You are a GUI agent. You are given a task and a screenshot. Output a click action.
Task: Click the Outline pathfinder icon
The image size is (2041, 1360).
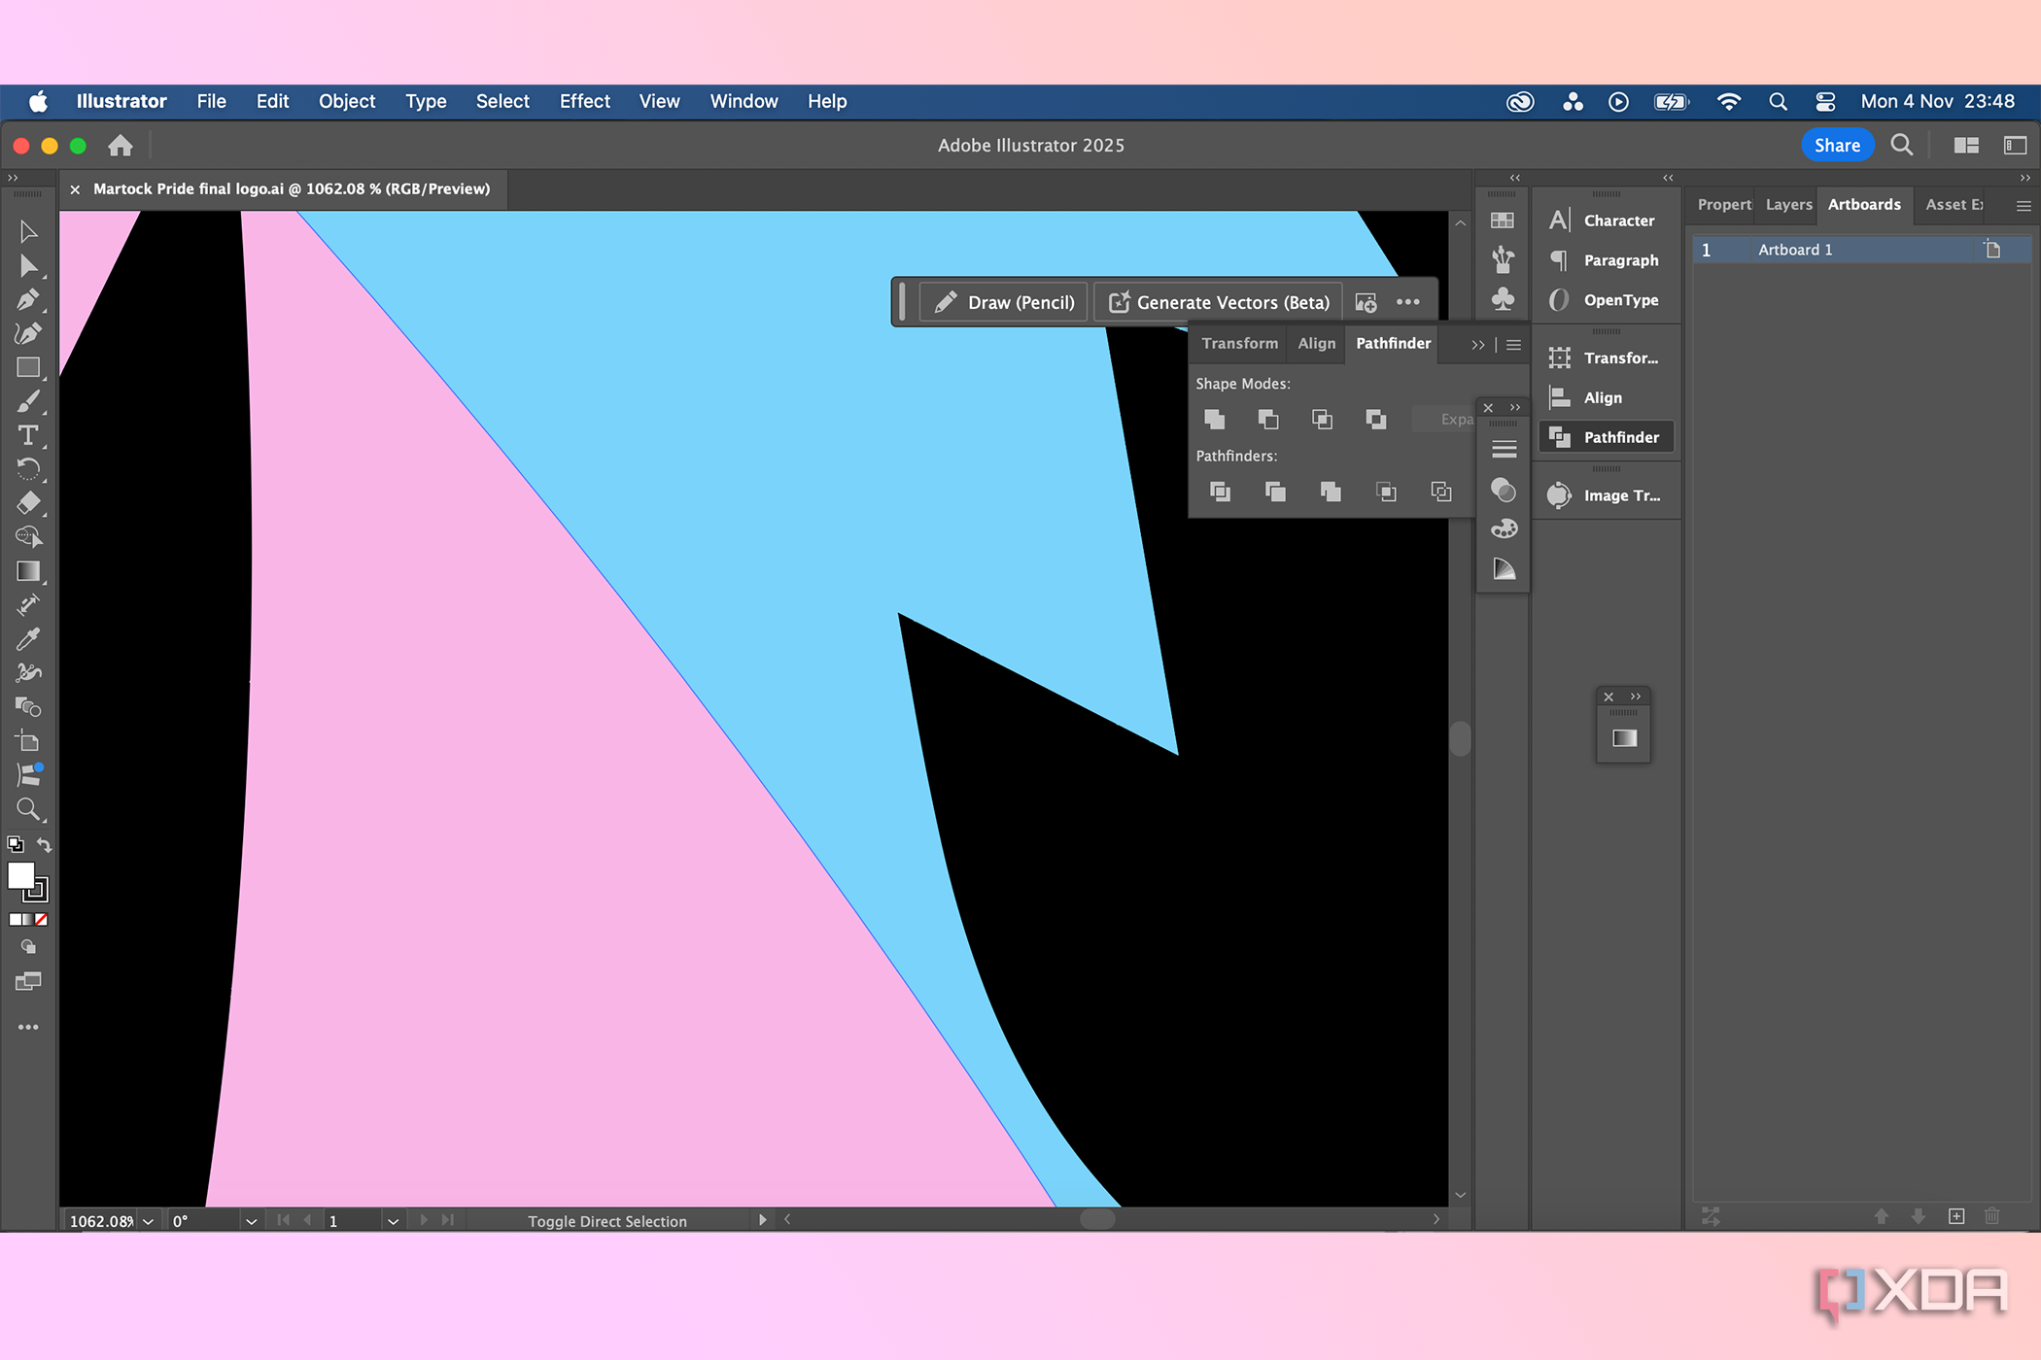1441,492
